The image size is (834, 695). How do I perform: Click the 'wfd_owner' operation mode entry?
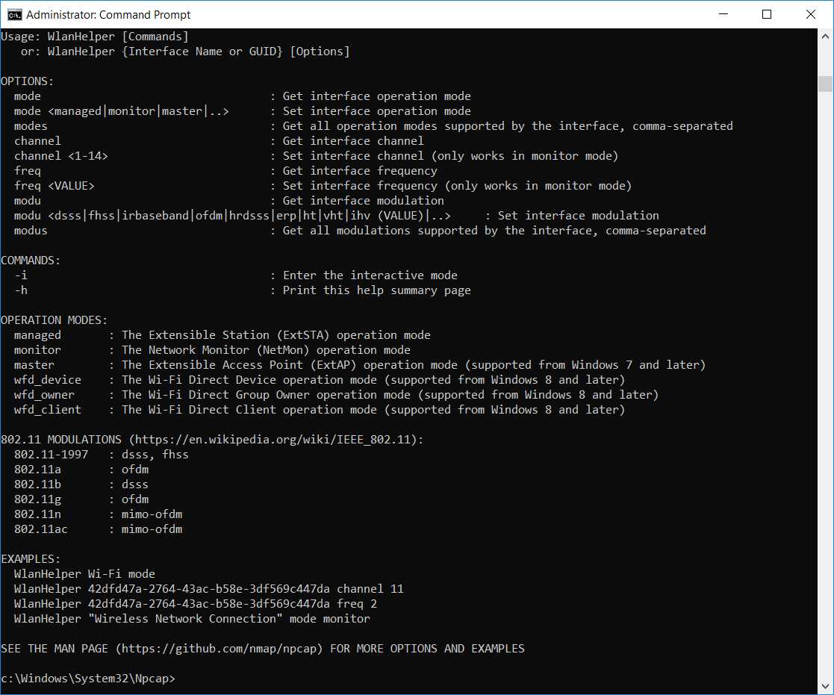click(x=44, y=395)
